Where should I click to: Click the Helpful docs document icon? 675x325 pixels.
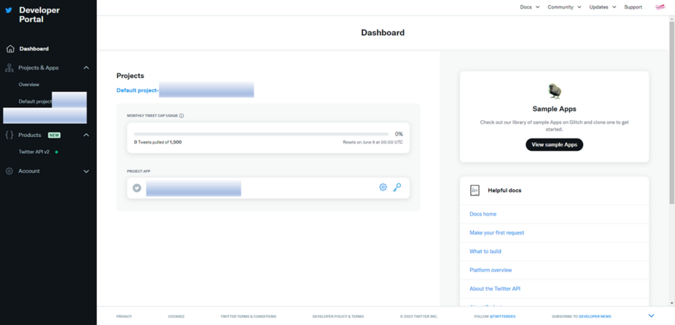click(x=475, y=190)
